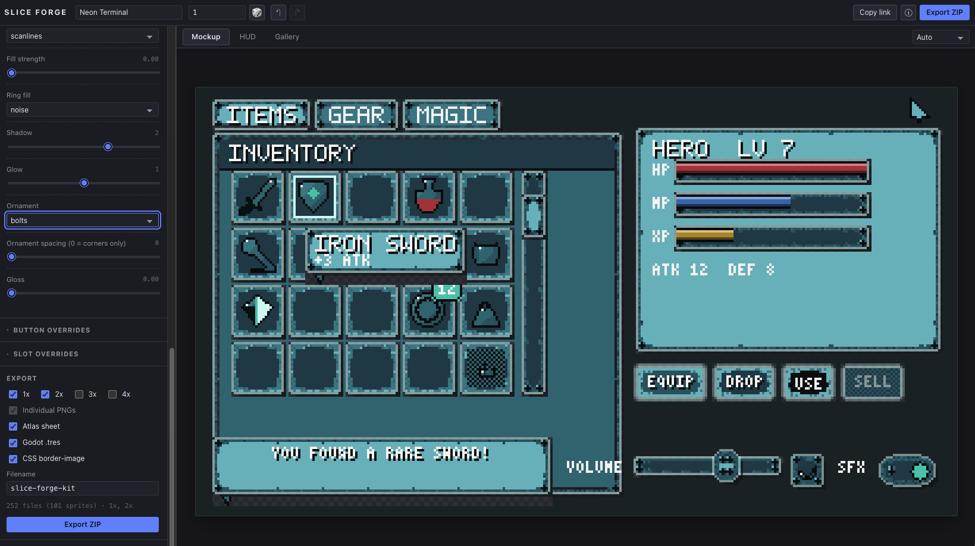Roll the dice to randomize the seed
The height and width of the screenshot is (546, 975).
(257, 12)
